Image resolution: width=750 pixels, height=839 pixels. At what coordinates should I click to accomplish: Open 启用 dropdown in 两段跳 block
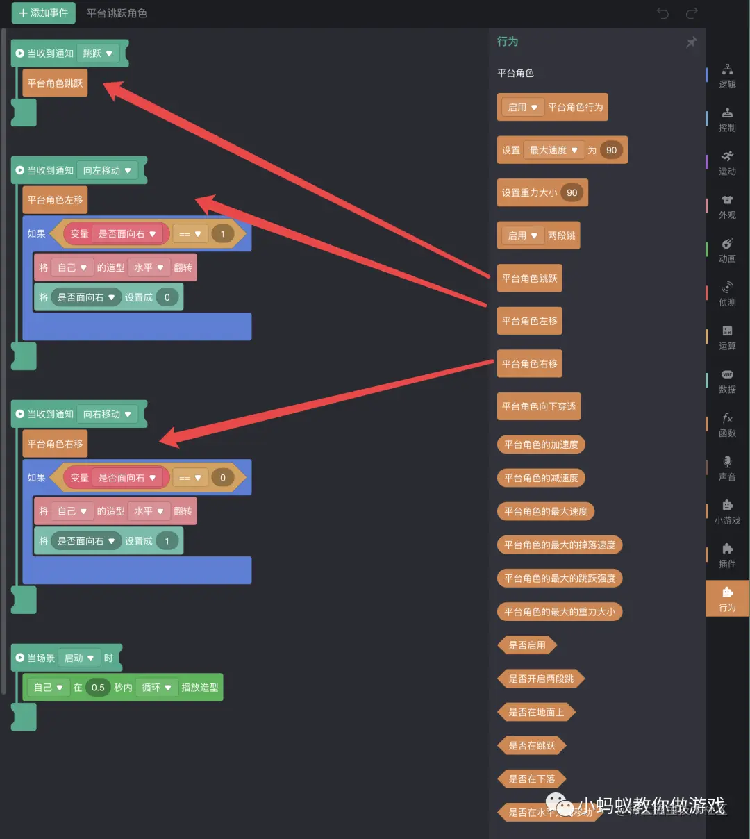(x=522, y=235)
